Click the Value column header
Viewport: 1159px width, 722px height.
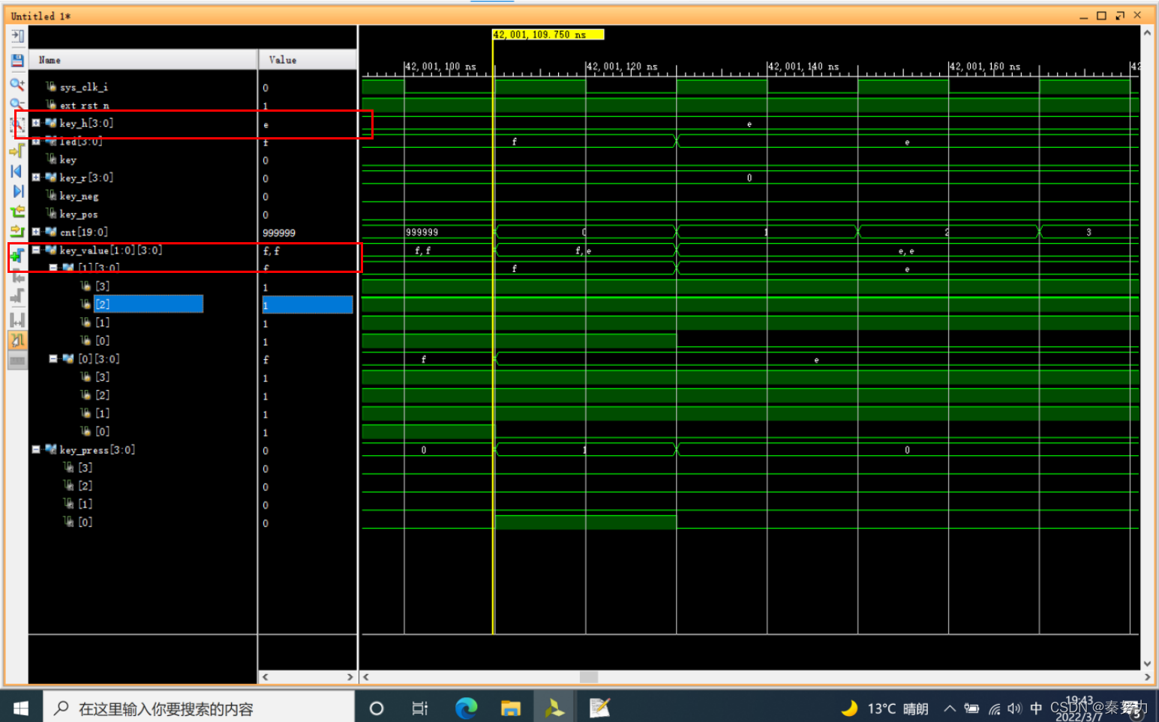click(x=308, y=60)
